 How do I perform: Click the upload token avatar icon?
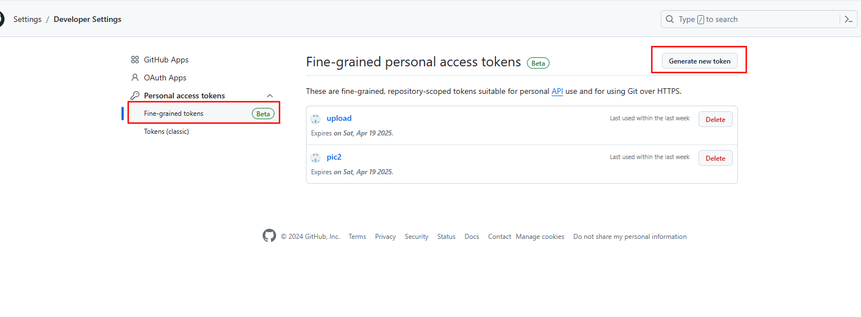pyautogui.click(x=316, y=119)
